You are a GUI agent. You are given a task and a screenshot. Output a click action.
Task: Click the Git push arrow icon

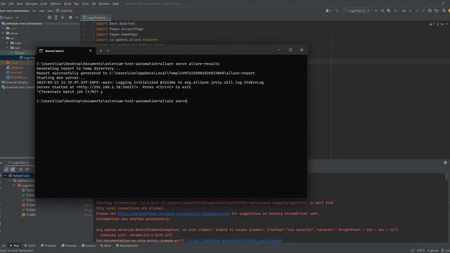click(423, 11)
